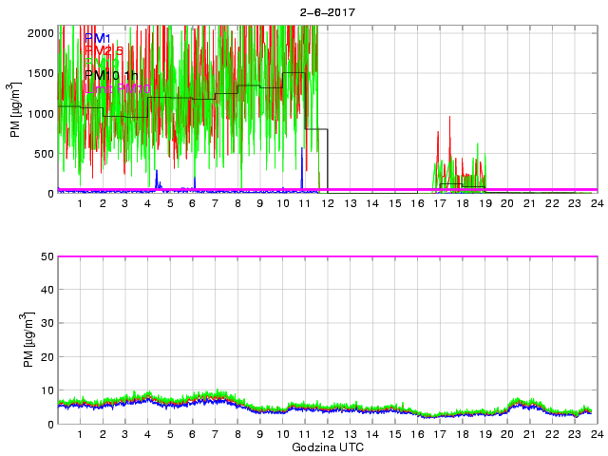Select the red PM2.5 legend label
Screen dimensions: 608x456
click(105, 50)
